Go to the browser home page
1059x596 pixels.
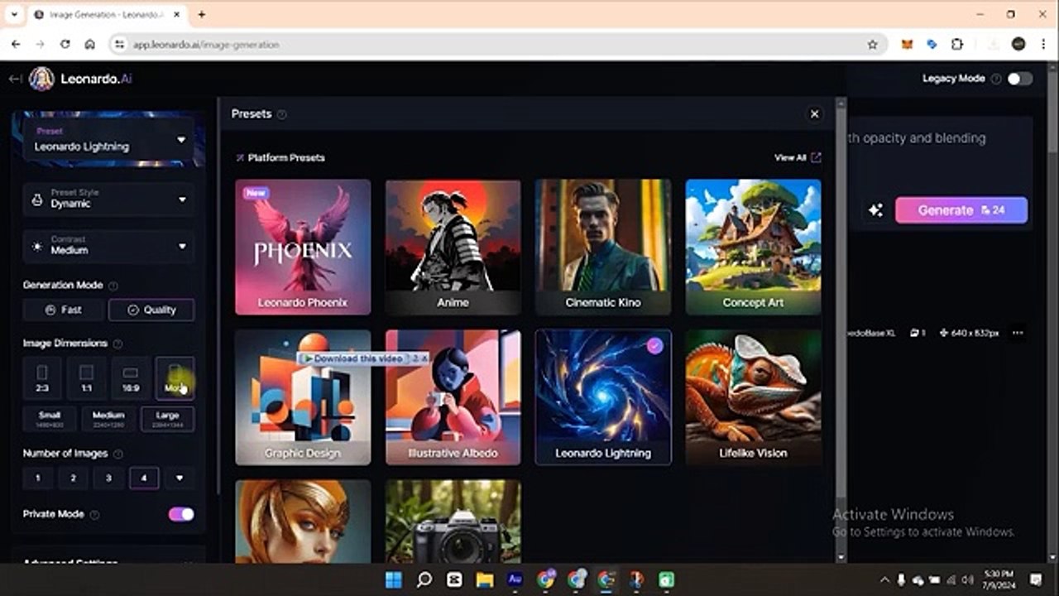(x=90, y=45)
